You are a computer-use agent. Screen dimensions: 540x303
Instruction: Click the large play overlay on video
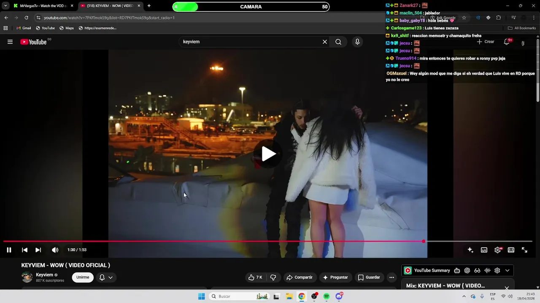(269, 154)
